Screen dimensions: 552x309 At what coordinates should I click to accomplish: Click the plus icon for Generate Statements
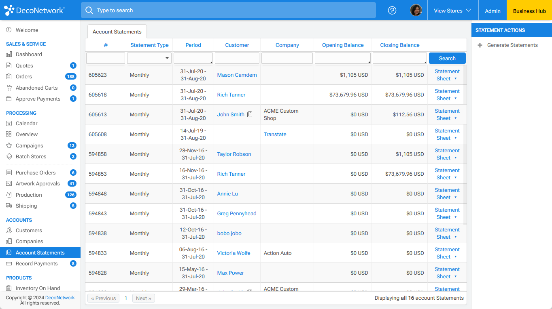pos(480,45)
